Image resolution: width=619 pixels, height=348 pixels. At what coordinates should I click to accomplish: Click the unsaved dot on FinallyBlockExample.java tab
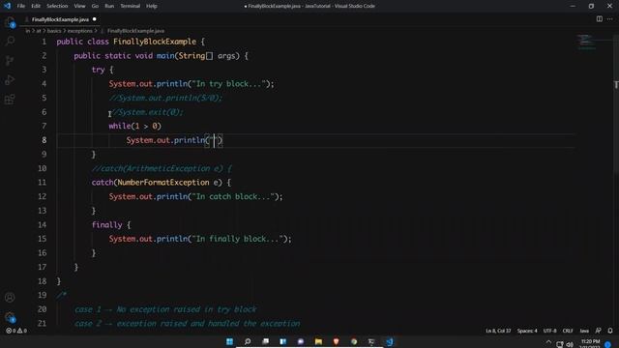click(x=95, y=19)
